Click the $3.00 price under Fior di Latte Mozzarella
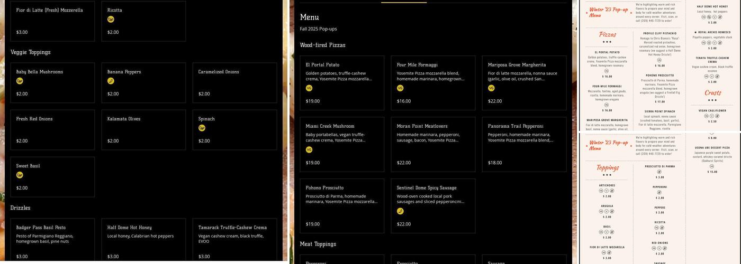Screen dimensions: 741x264 coord(22,32)
